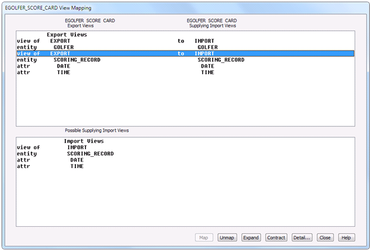Image resolution: width=370 pixels, height=250 pixels.
Task: Select the 'view of IMPORT' row in Import Views
Action: pos(185,147)
